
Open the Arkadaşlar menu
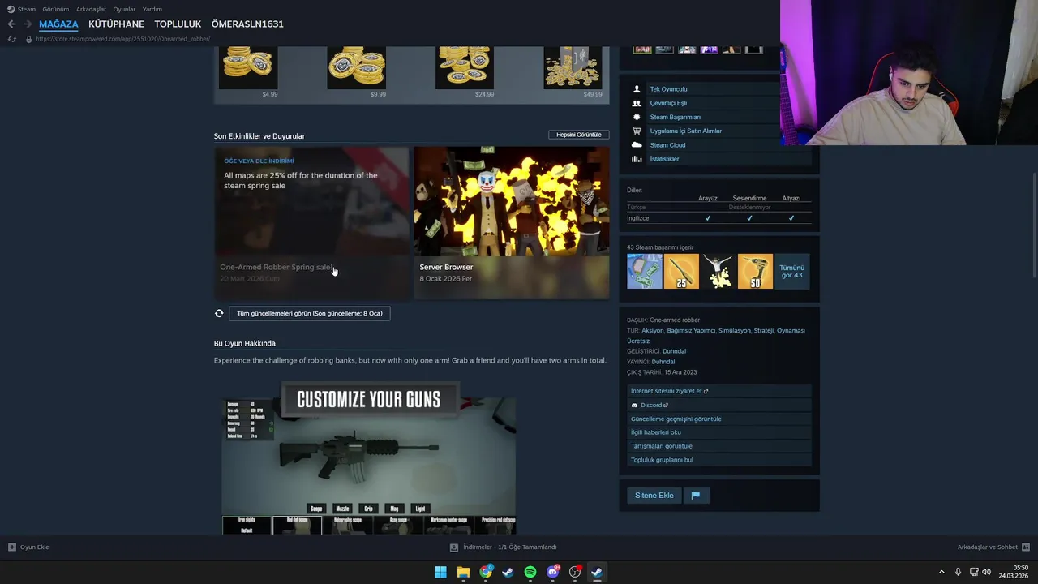91,9
